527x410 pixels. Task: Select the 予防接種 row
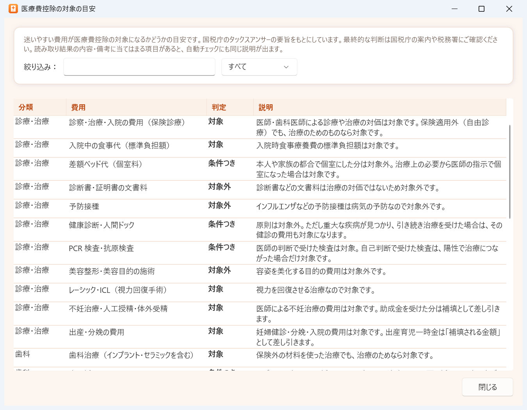[x=260, y=209]
